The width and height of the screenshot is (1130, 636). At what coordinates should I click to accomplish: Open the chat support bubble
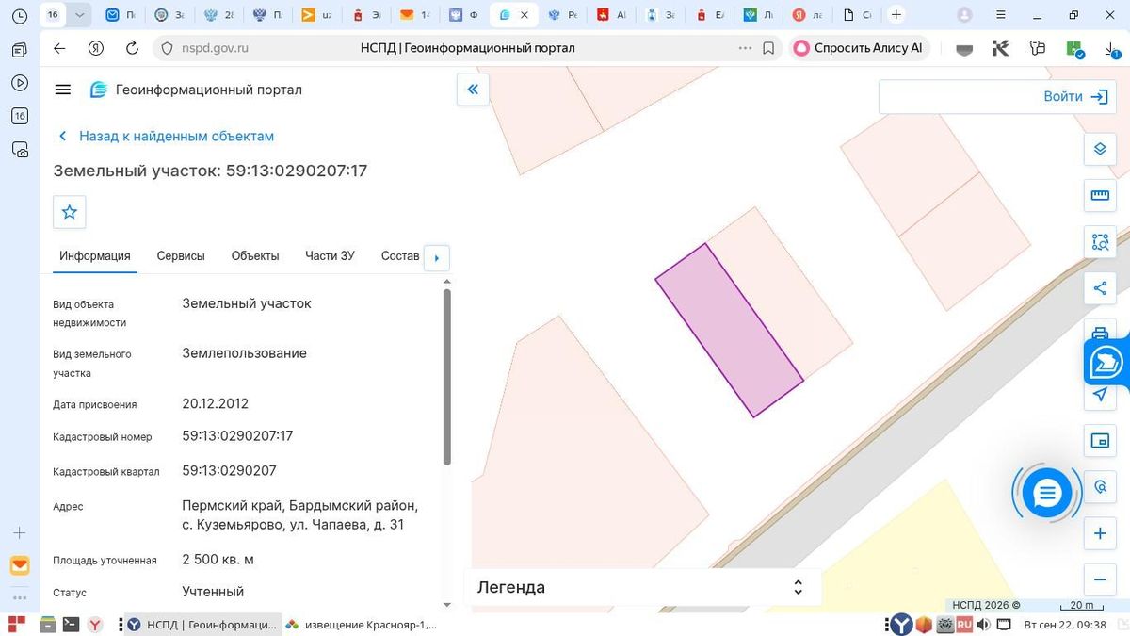click(x=1047, y=493)
